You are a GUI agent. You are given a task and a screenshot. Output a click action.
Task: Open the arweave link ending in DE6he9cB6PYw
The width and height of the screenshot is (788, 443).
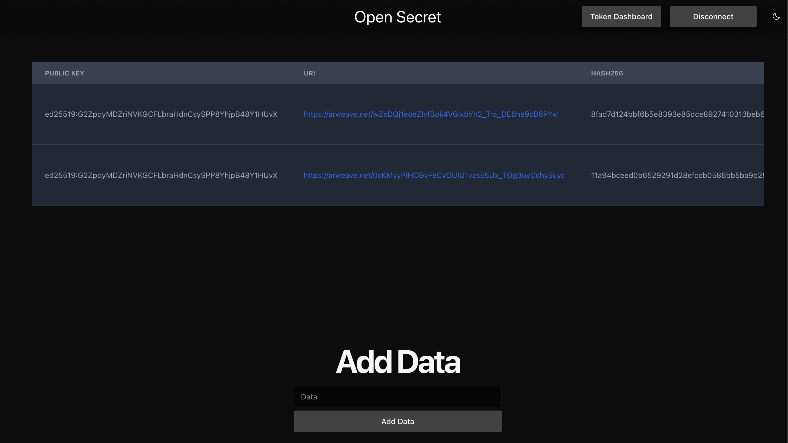pyautogui.click(x=431, y=114)
